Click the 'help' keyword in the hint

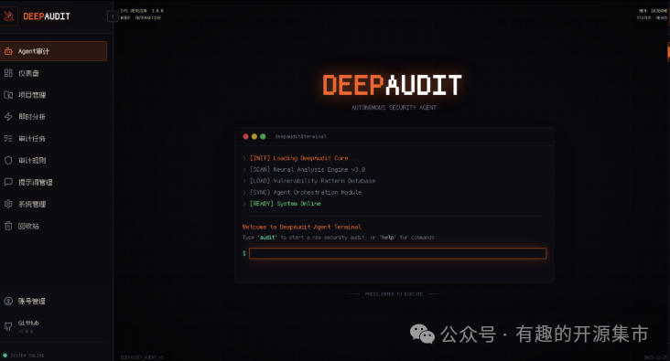387,238
